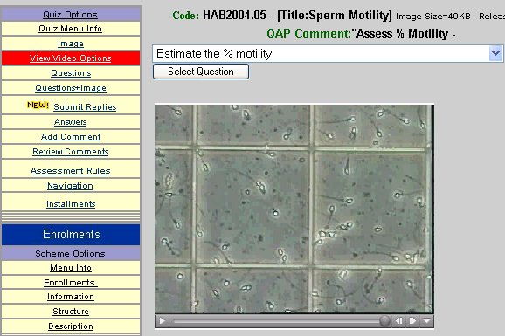Open the Image menu link
This screenshot has height=336, width=505.
click(71, 44)
